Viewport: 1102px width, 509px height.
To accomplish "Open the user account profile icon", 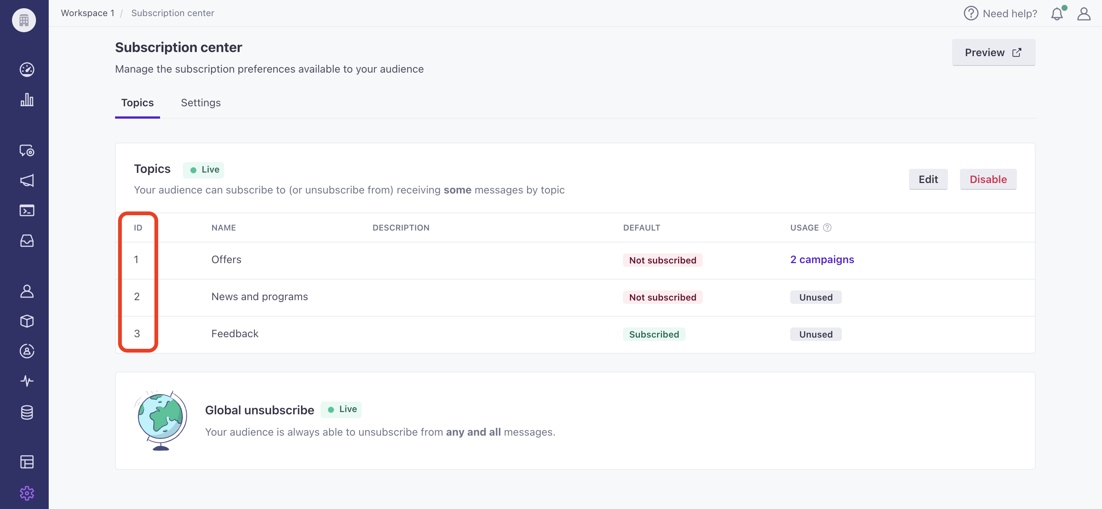I will (1084, 13).
